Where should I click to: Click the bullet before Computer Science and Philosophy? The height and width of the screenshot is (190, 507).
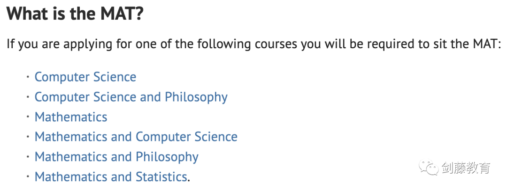(28, 97)
